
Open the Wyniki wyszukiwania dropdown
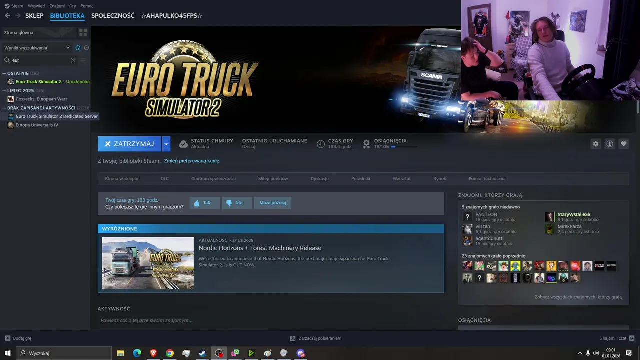click(37, 48)
